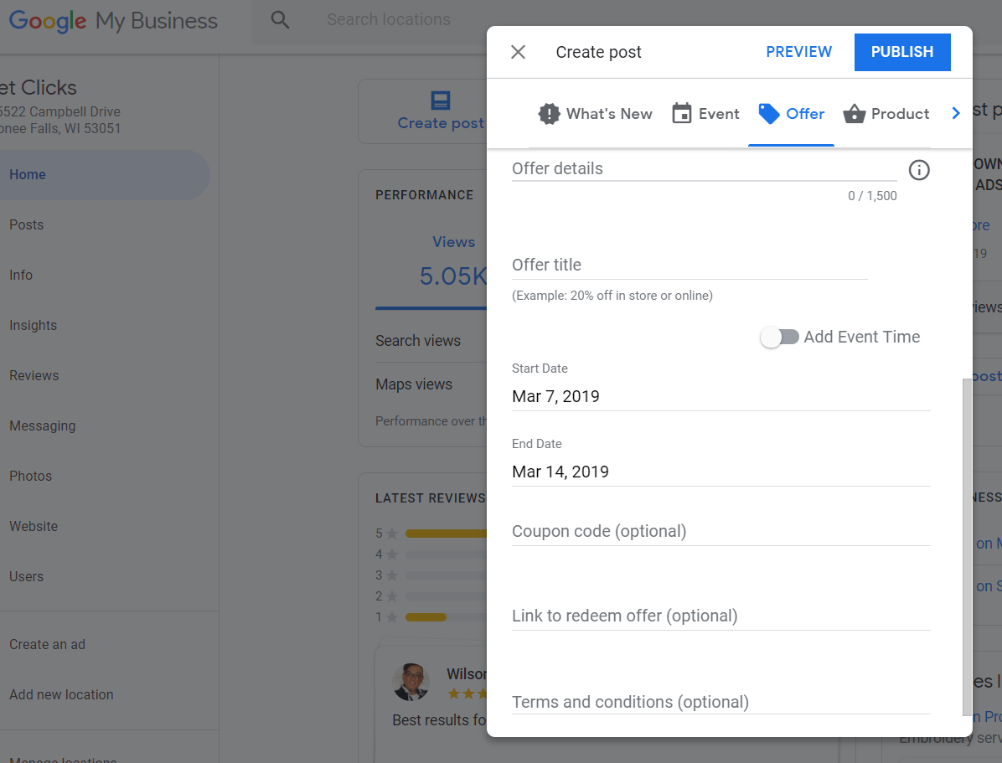This screenshot has height=763, width=1002.
Task: Click the search magnifier icon
Action: pos(280,20)
